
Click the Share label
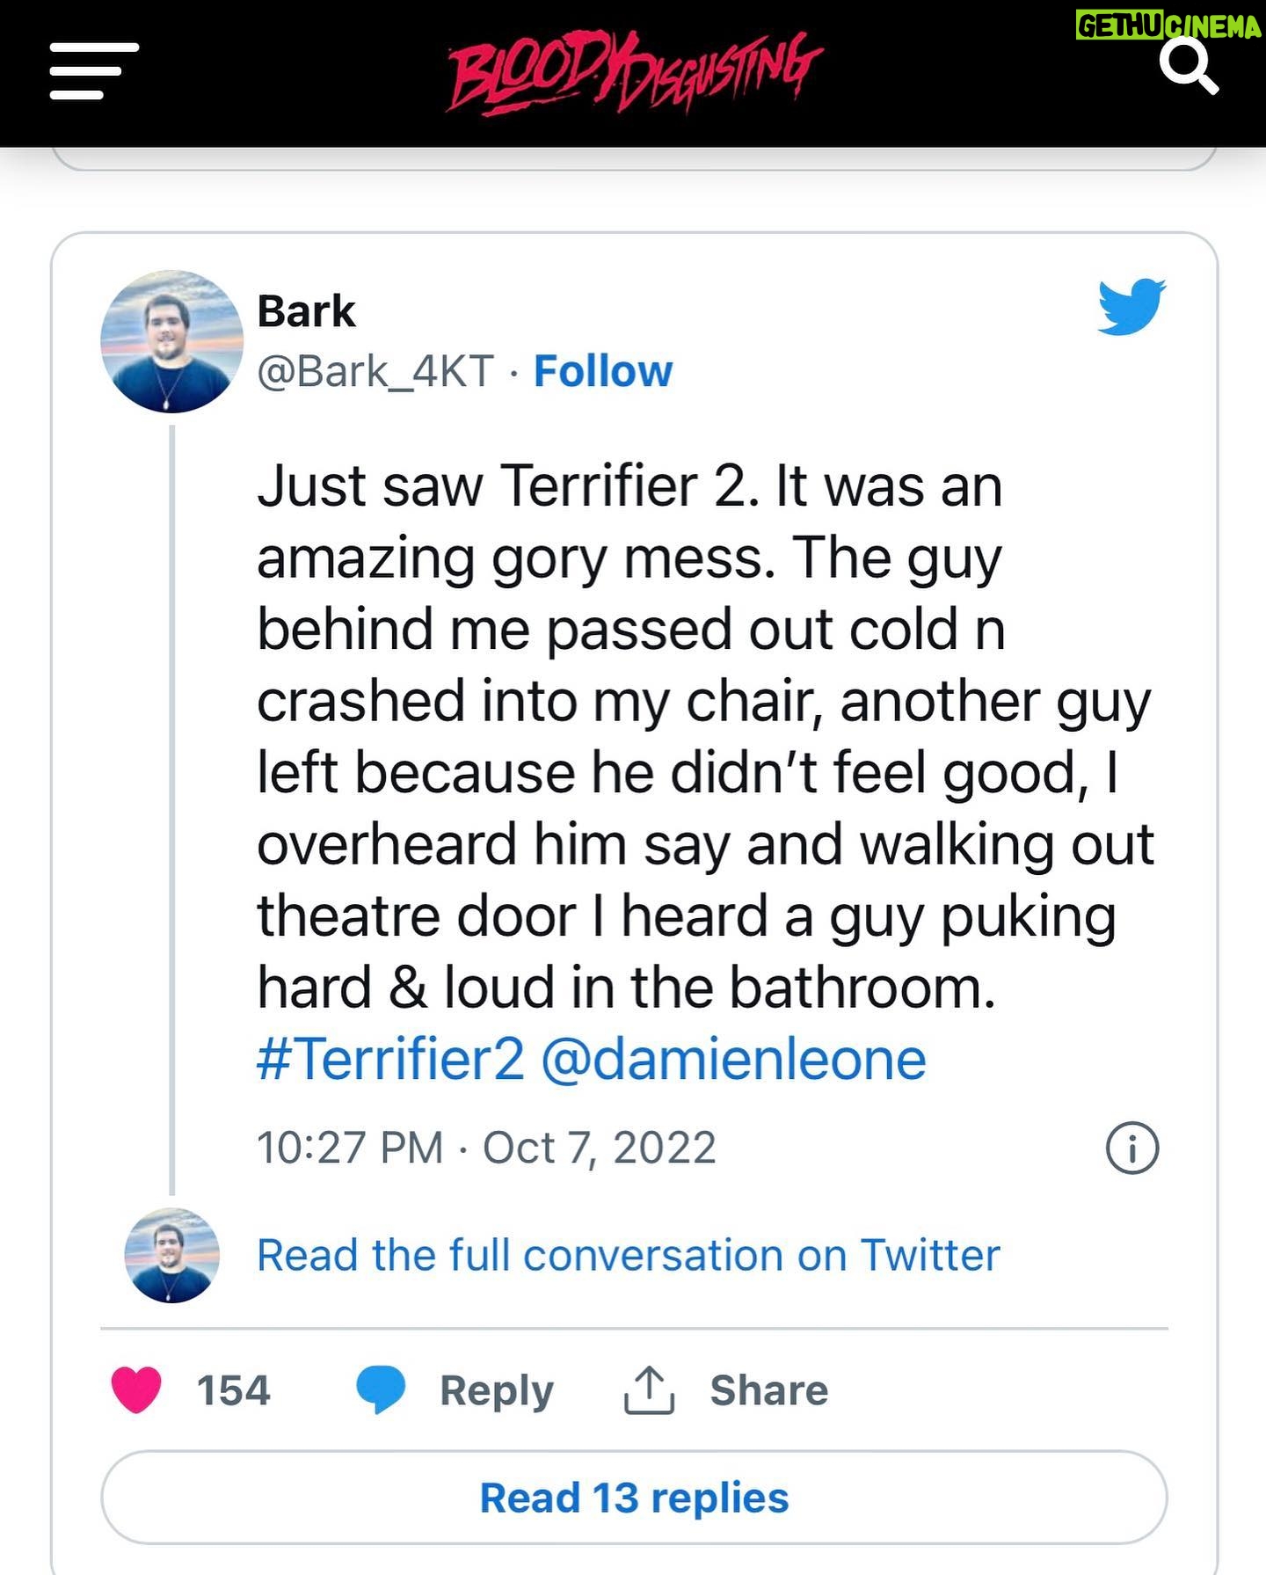[x=768, y=1390]
